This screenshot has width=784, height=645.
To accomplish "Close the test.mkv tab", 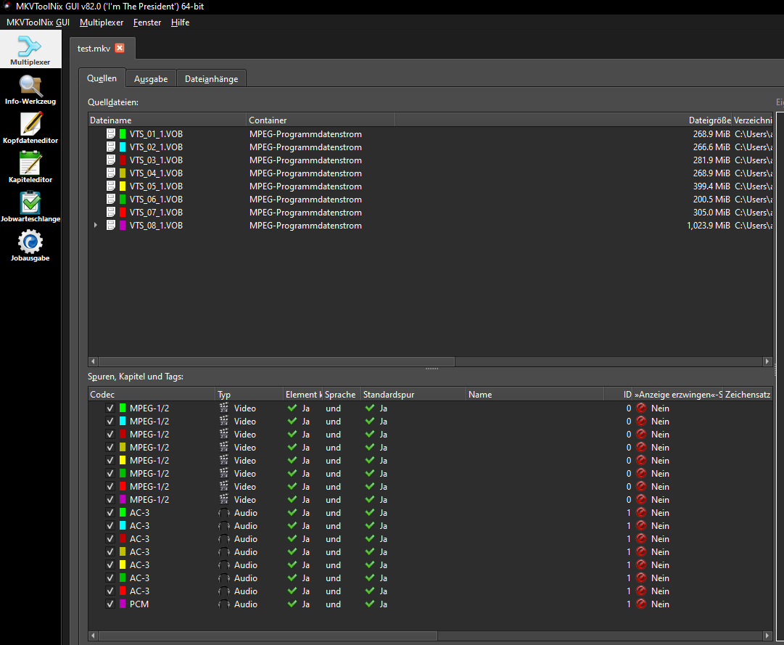I will click(x=120, y=48).
